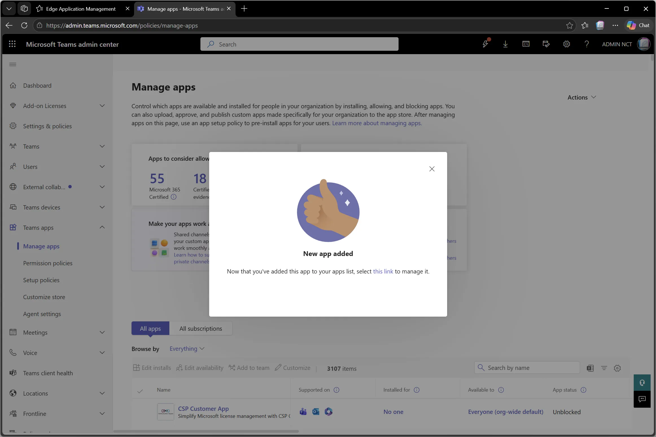Collapse the Teams apps chevron
656x437 pixels.
(102, 227)
